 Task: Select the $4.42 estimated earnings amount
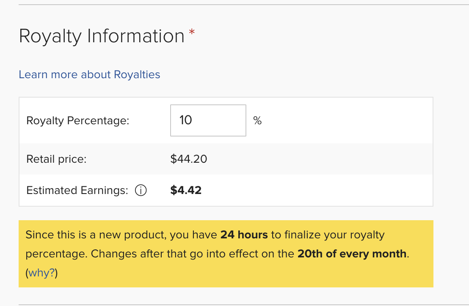[186, 191]
